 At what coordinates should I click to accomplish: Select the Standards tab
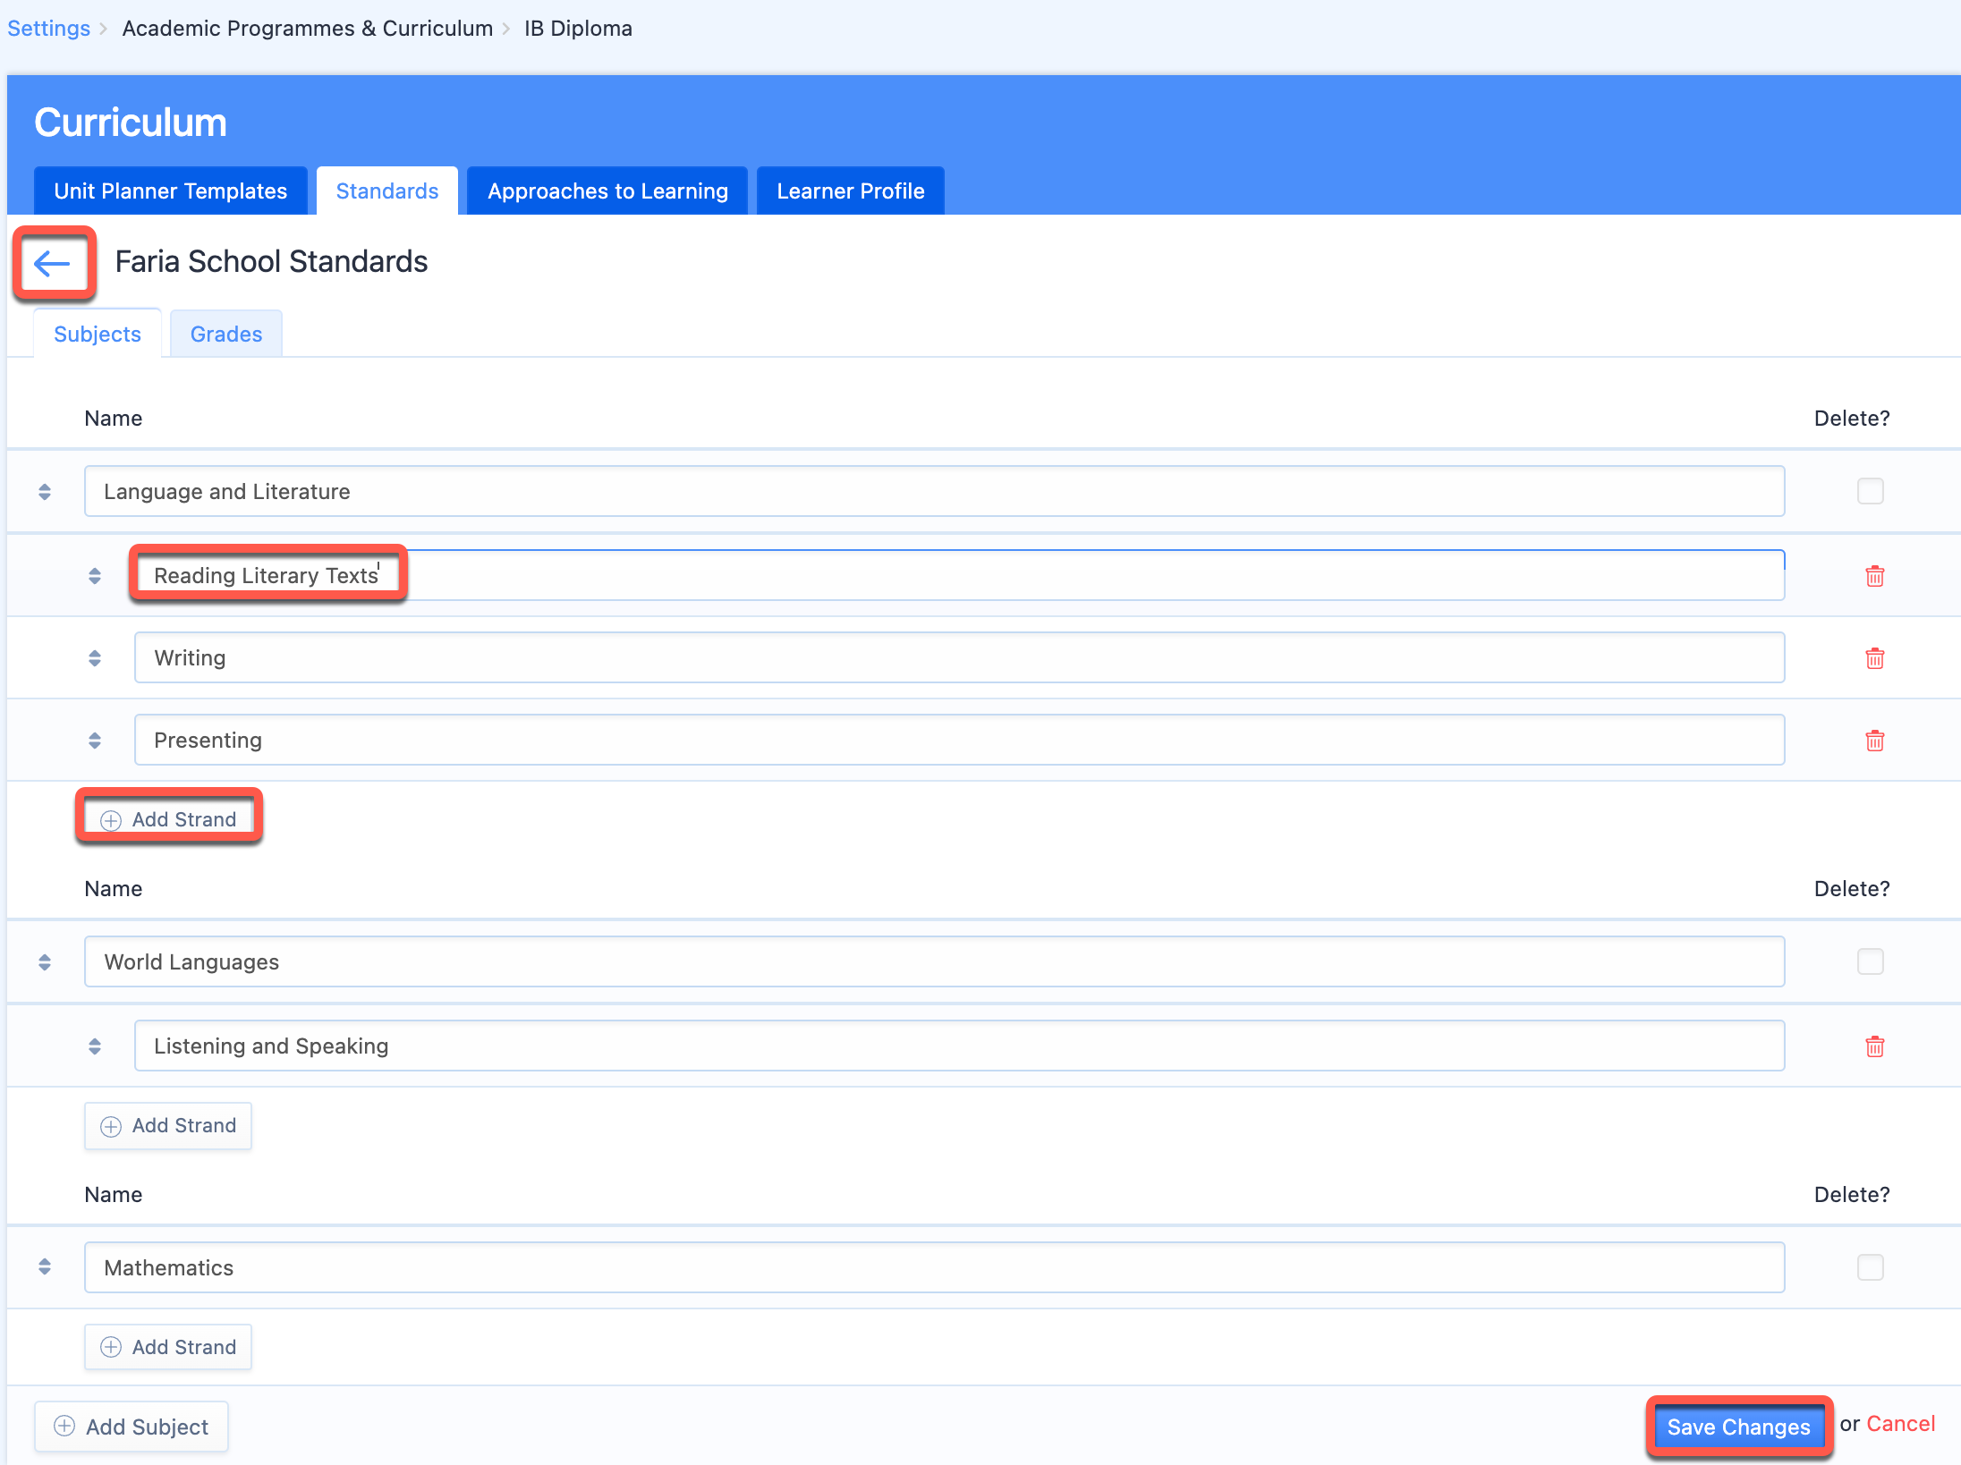point(387,191)
